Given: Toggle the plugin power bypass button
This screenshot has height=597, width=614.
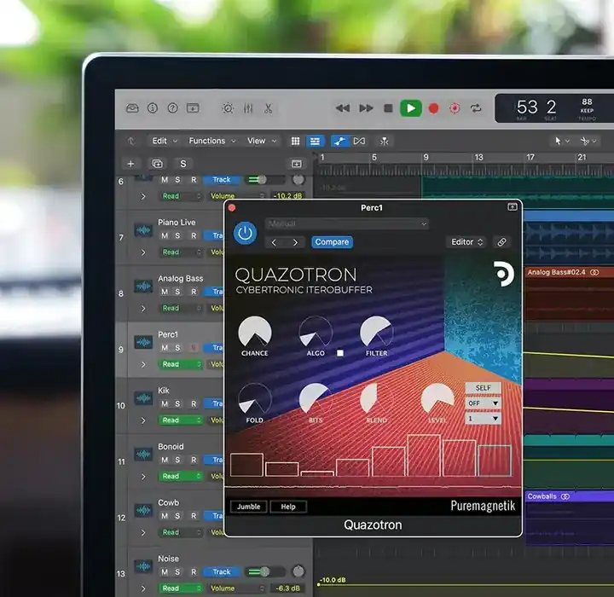Looking at the screenshot, I should [x=245, y=233].
